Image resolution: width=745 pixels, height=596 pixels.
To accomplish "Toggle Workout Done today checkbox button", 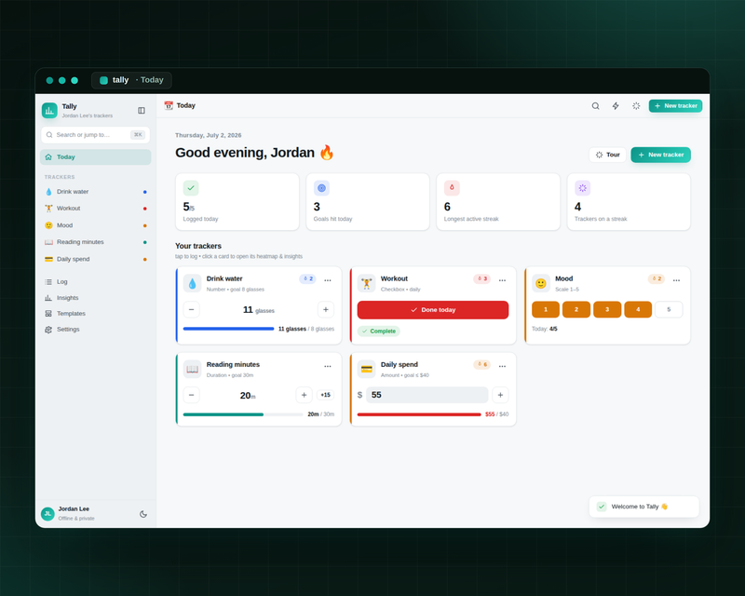I will [433, 310].
